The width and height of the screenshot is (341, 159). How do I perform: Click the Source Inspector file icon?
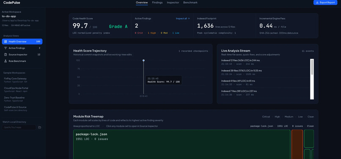tap(5, 55)
